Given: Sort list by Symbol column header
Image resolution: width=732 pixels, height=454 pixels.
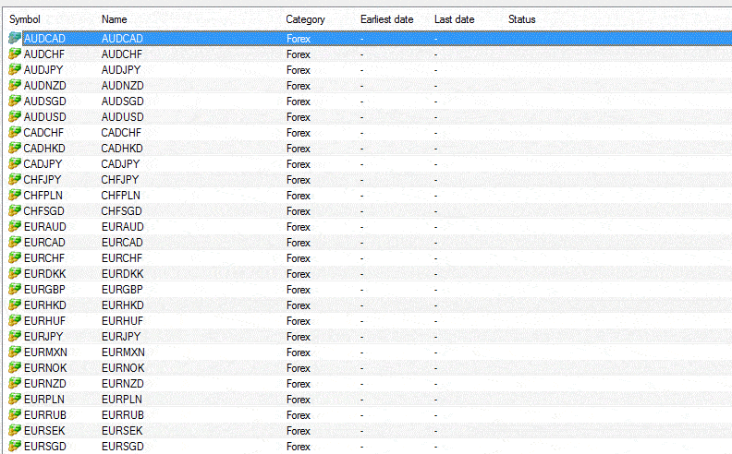Looking at the screenshot, I should tap(25, 19).
